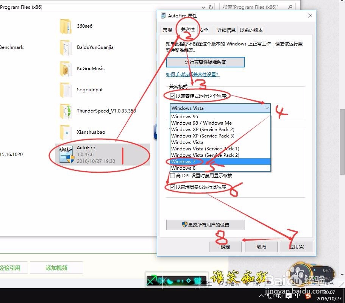345x303 pixels.
Task: Choose Windows XP (Service Pack 3)
Action: pos(220,136)
